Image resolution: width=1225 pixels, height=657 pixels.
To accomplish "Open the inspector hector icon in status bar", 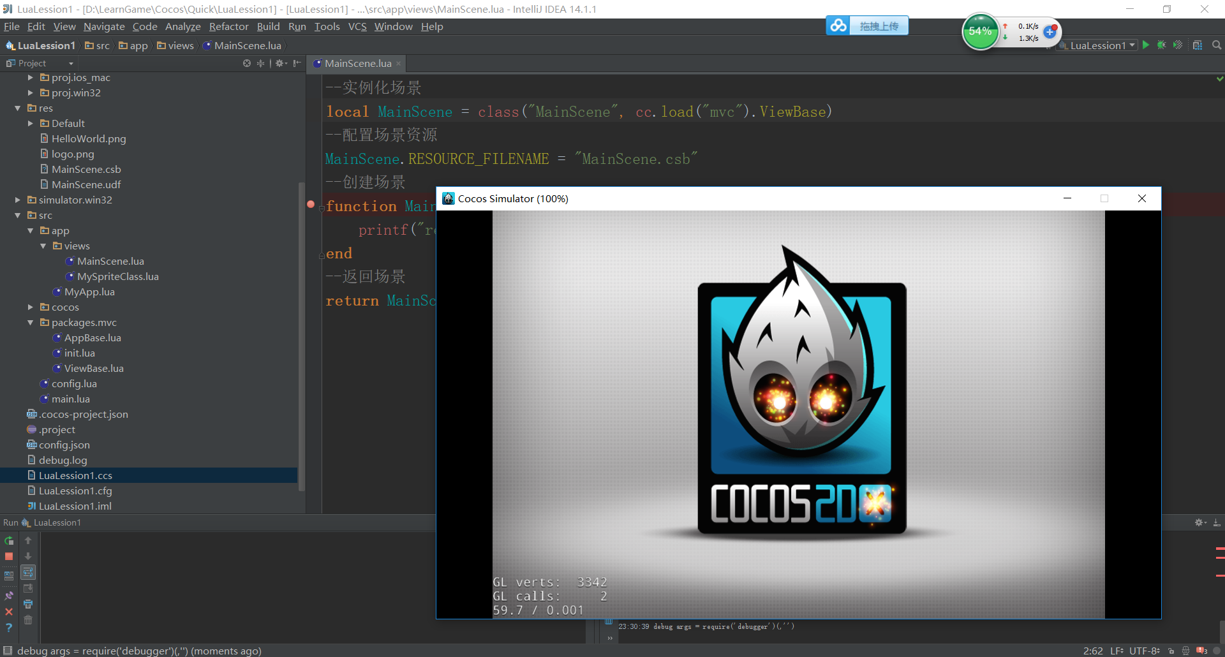I will 1186,651.
